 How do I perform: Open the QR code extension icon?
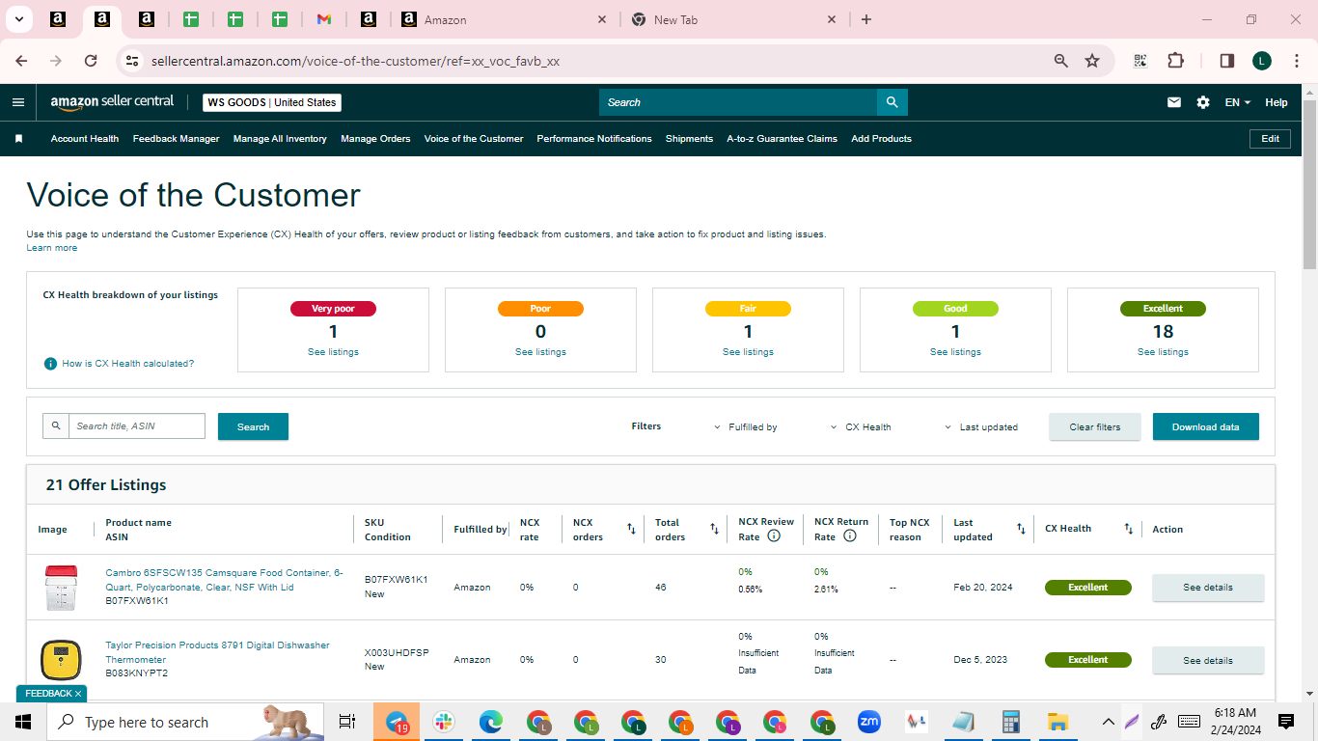pyautogui.click(x=1140, y=61)
